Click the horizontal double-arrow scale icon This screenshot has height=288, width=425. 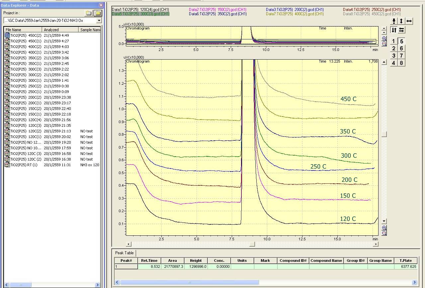click(x=409, y=21)
